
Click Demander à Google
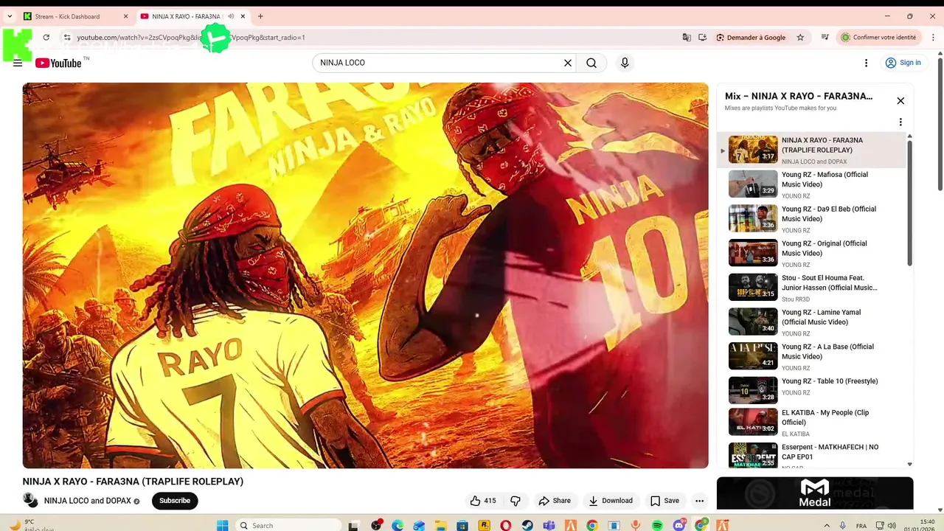[751, 38]
